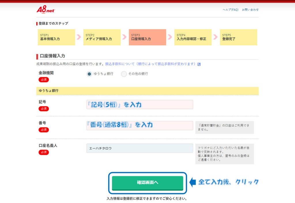
Task: Go to STEP1 基本情報入力
Action: click(56, 37)
